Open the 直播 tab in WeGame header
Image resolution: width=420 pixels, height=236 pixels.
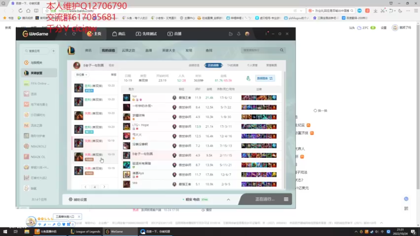click(x=175, y=34)
